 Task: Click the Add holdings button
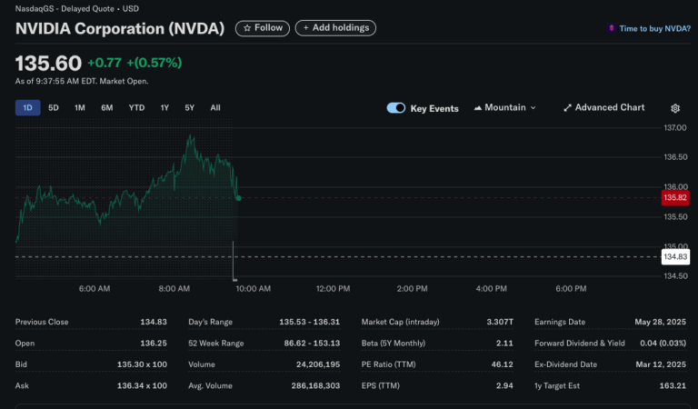pyautogui.click(x=335, y=28)
